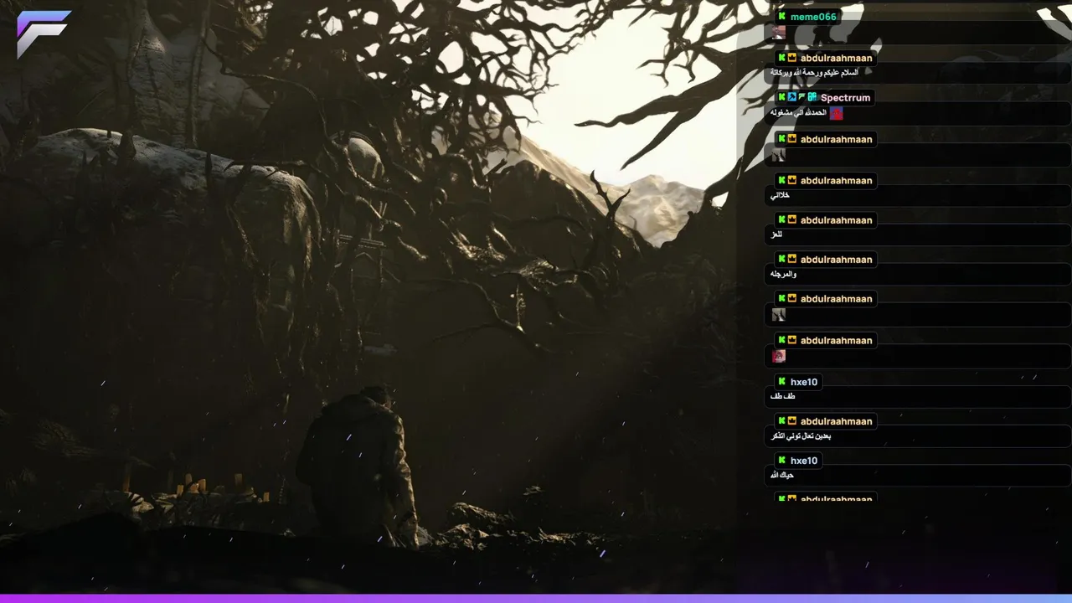
Task: Click abdulraahmaan's name above the 'والمرجله' message
Action: [836, 260]
